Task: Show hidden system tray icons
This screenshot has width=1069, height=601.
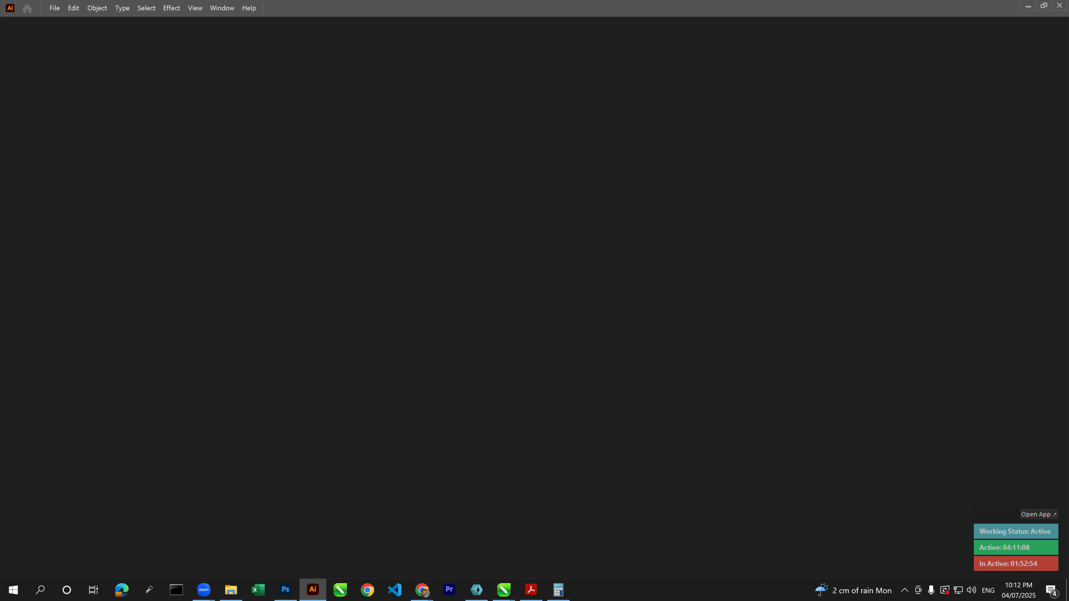Action: coord(905,590)
